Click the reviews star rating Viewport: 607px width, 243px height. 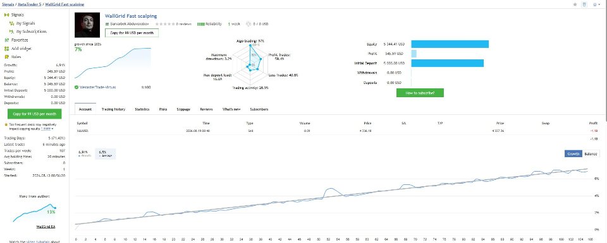tap(165, 24)
